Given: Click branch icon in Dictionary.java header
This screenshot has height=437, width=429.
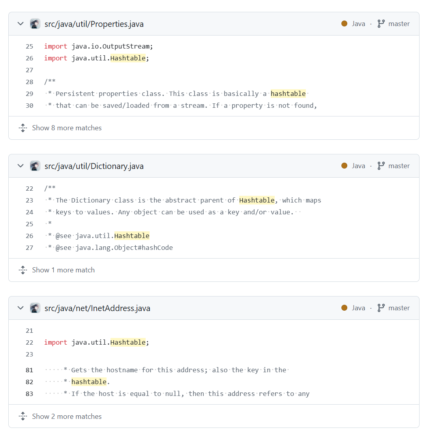Looking at the screenshot, I should [381, 166].
